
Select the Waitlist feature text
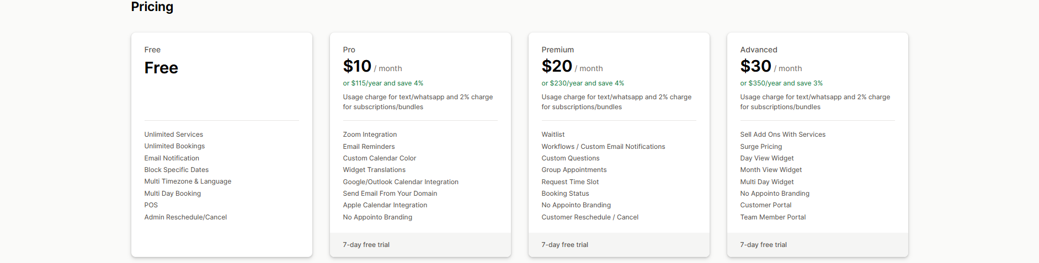553,135
